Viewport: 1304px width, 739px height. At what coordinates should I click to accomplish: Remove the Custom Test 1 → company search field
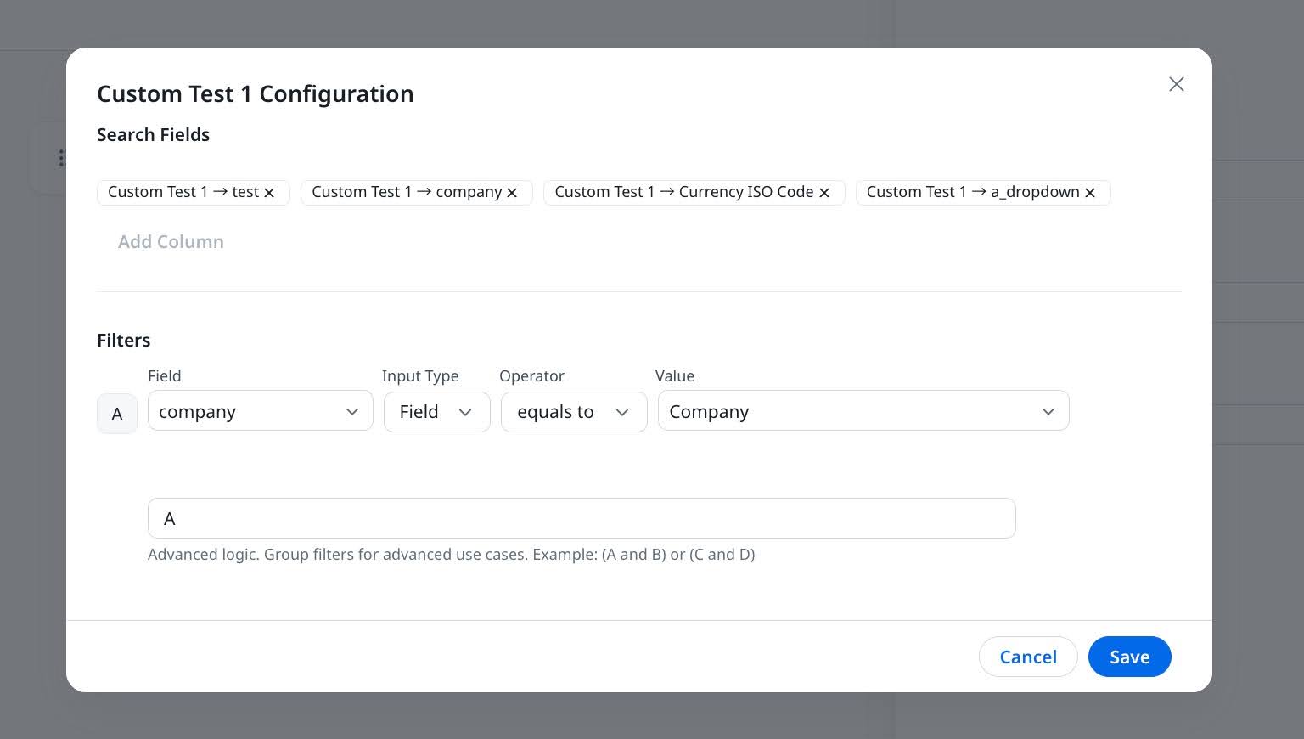[x=512, y=192]
